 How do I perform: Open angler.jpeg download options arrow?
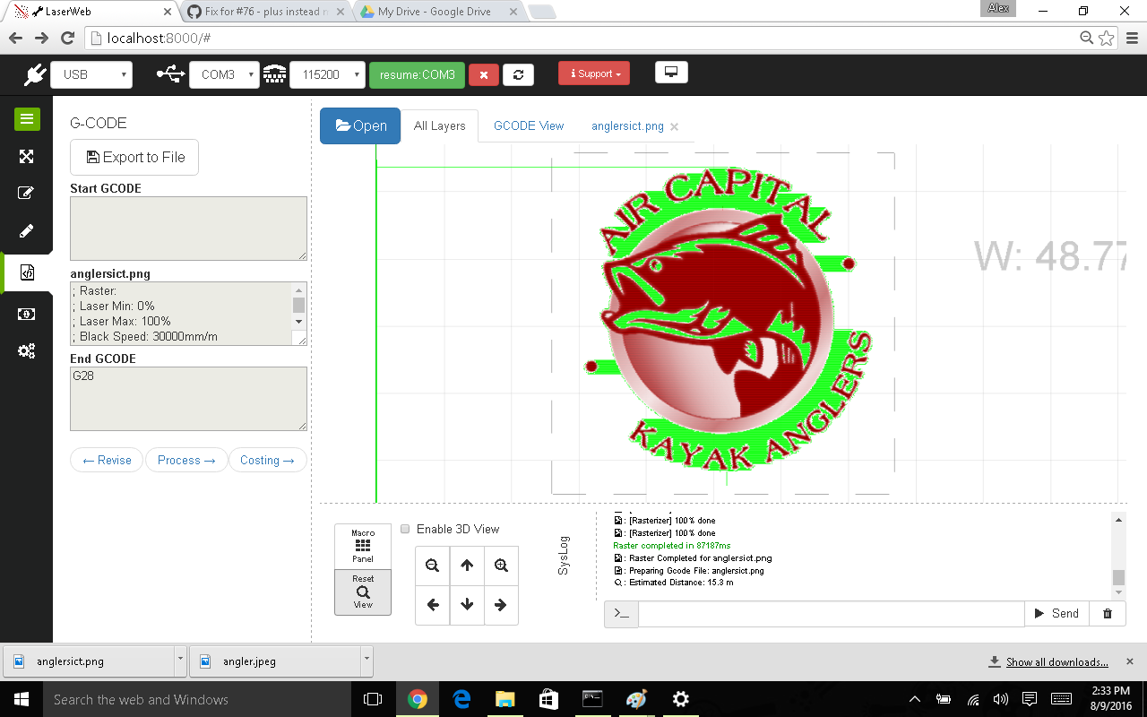[x=367, y=661]
